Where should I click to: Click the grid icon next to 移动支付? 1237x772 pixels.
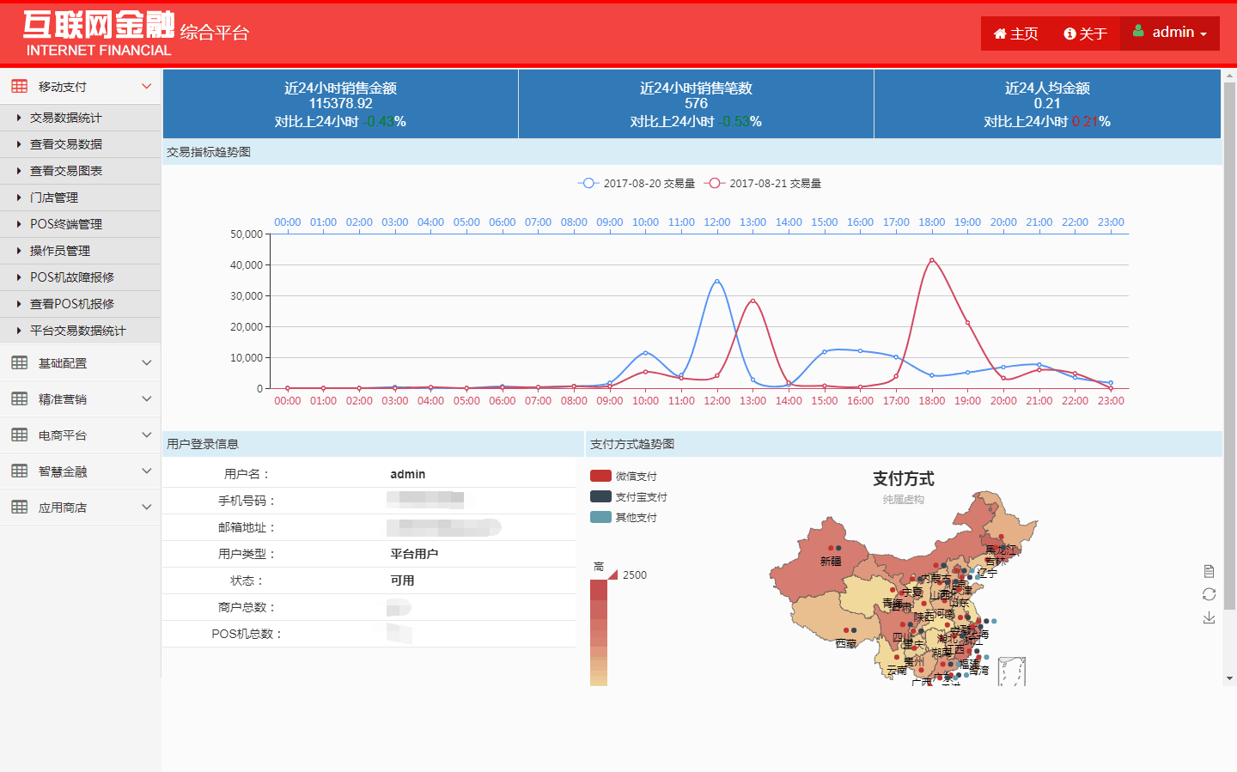(20, 87)
